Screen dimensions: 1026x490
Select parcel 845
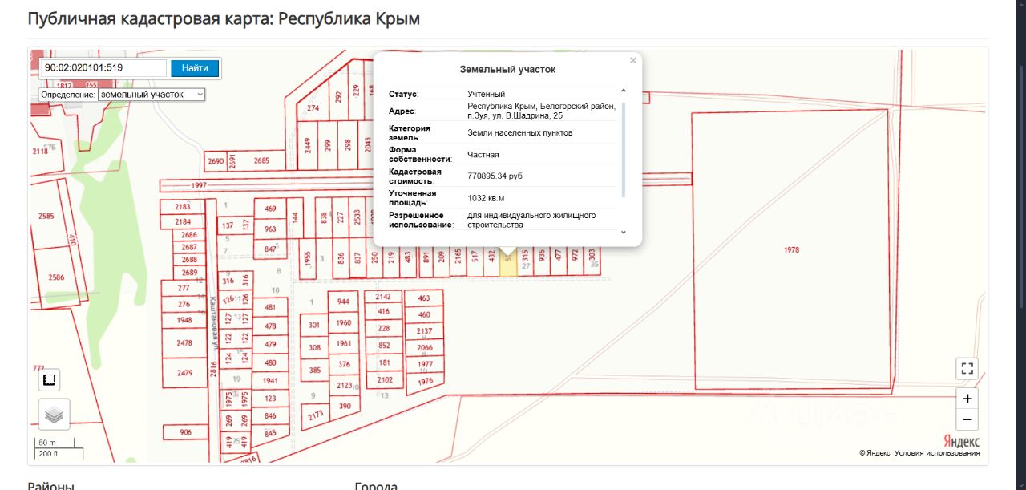[270, 433]
